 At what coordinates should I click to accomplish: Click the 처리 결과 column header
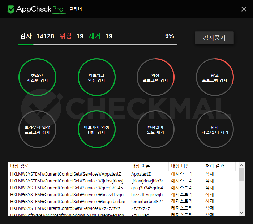219,166
